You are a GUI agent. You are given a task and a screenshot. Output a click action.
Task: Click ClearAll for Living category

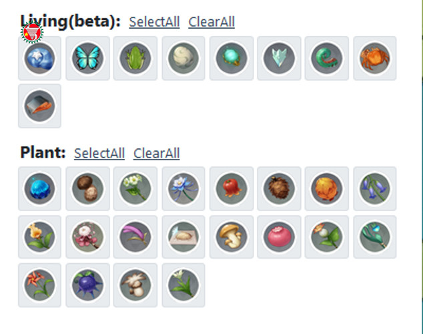point(211,22)
